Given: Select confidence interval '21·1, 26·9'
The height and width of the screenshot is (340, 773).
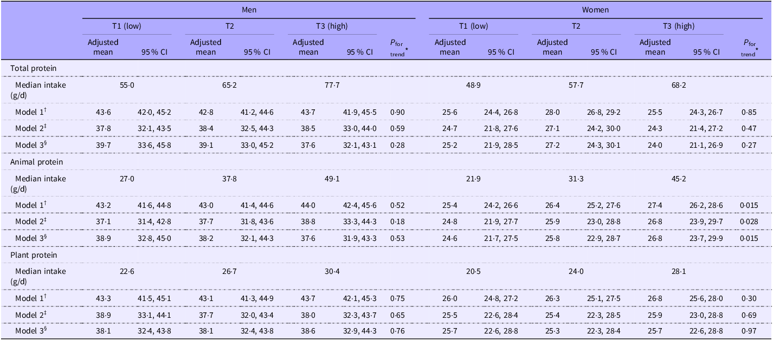Looking at the screenshot, I should (x=707, y=145).
